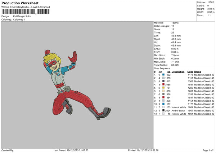
Task: Click 'Natural White' description in row 11
Action: [x=179, y=107]
